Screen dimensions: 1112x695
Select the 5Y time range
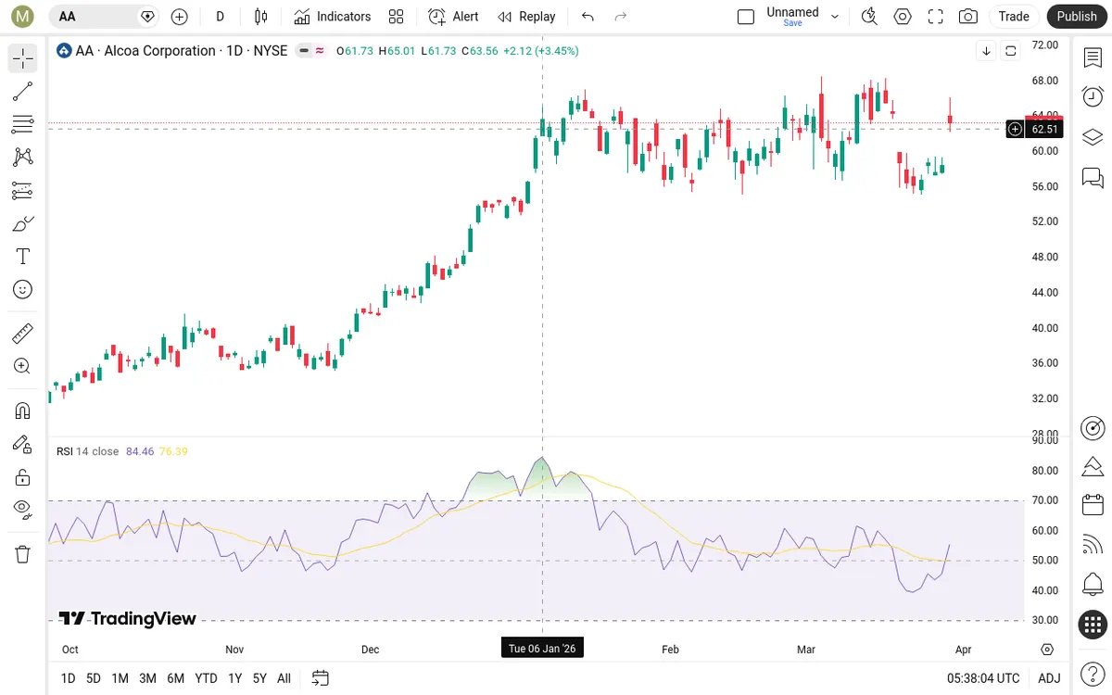click(x=259, y=678)
